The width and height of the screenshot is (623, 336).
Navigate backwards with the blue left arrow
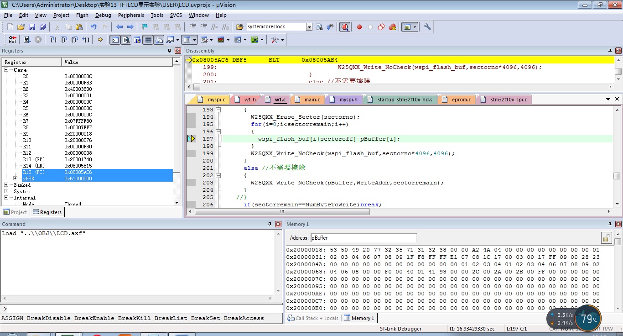119,27
